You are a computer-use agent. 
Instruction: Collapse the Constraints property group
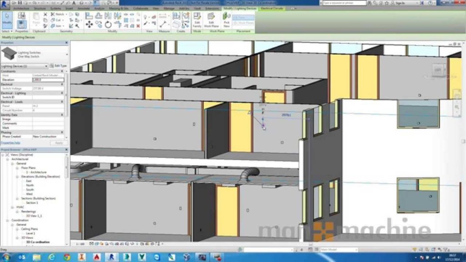click(62, 71)
